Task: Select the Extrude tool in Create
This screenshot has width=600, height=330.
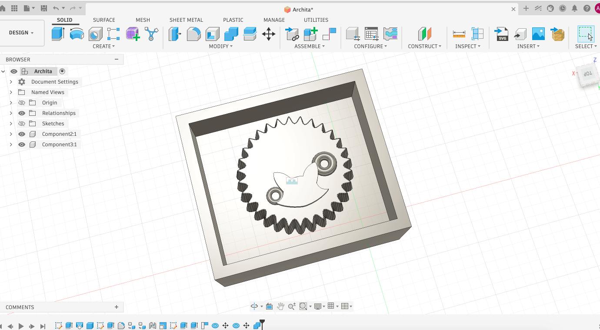Action: [58, 34]
